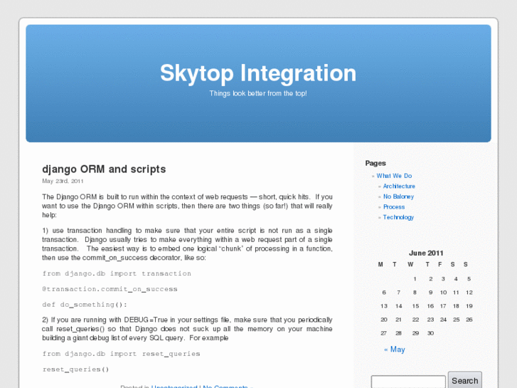The width and height of the screenshot is (517, 388).
Task: Open the Skytop Integration site title
Action: coord(258,73)
